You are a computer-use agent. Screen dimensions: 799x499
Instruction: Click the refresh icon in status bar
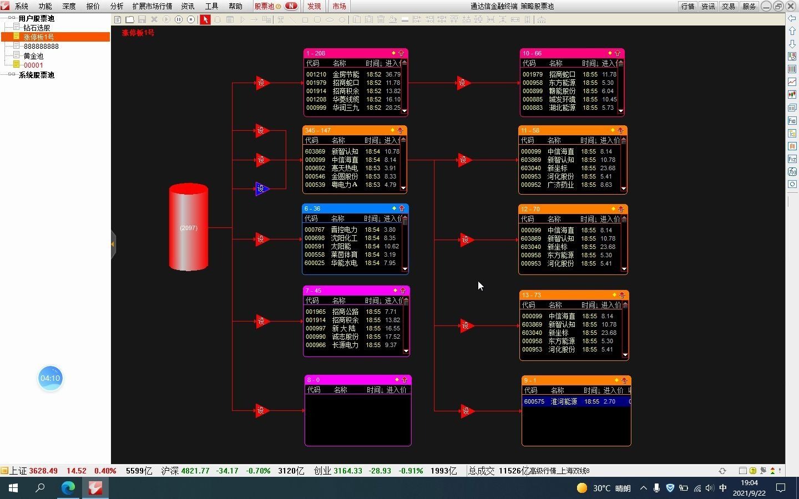722,471
